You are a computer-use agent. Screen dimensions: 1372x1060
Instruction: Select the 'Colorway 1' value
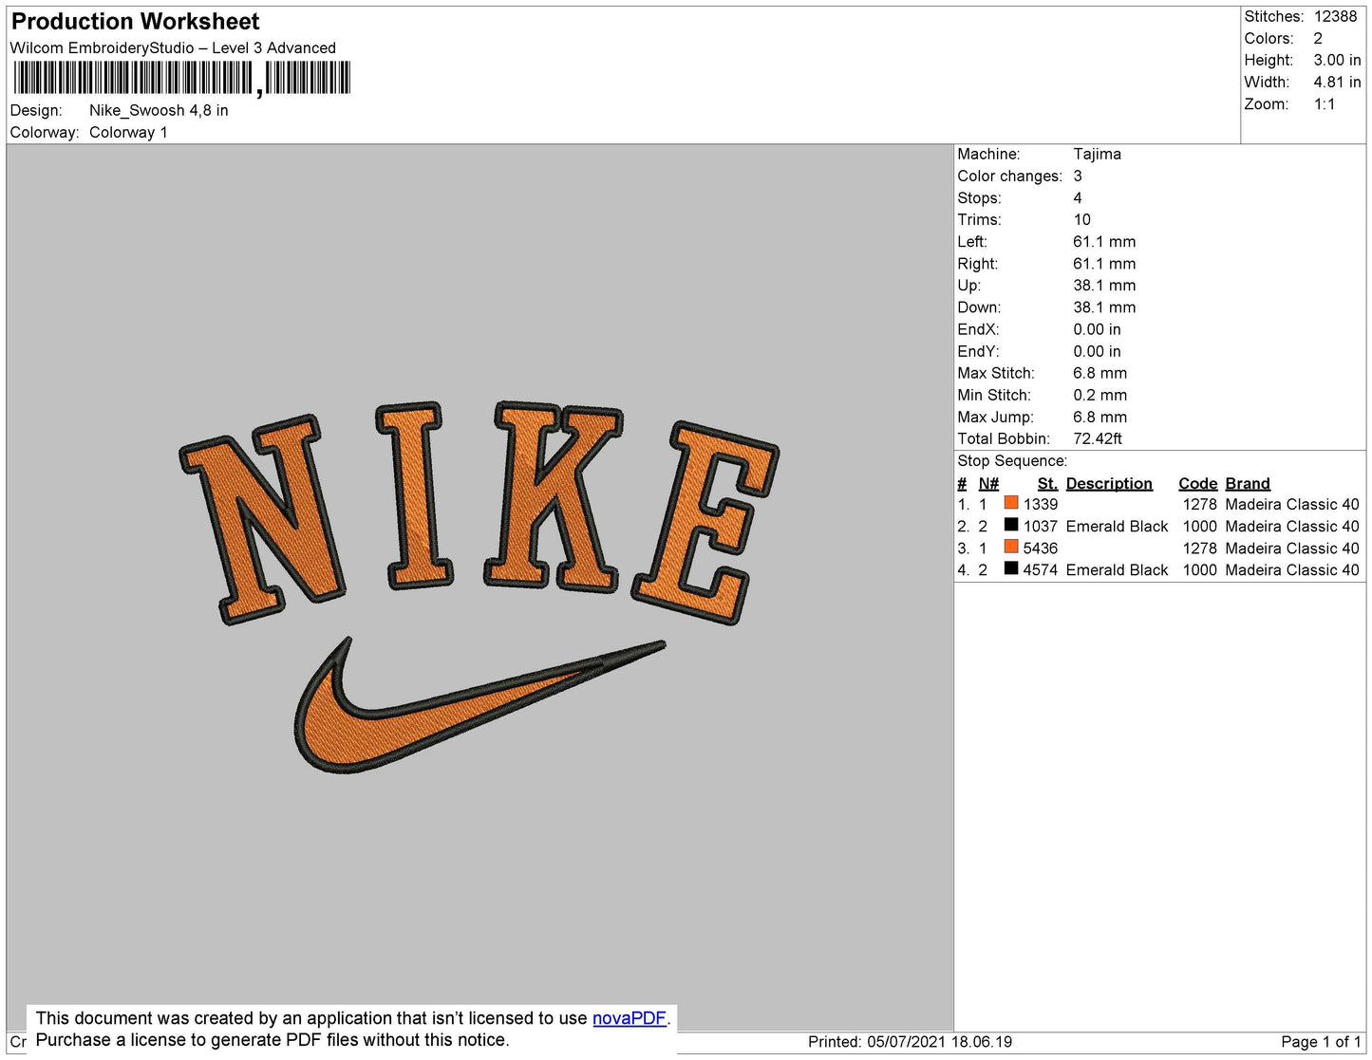(128, 132)
